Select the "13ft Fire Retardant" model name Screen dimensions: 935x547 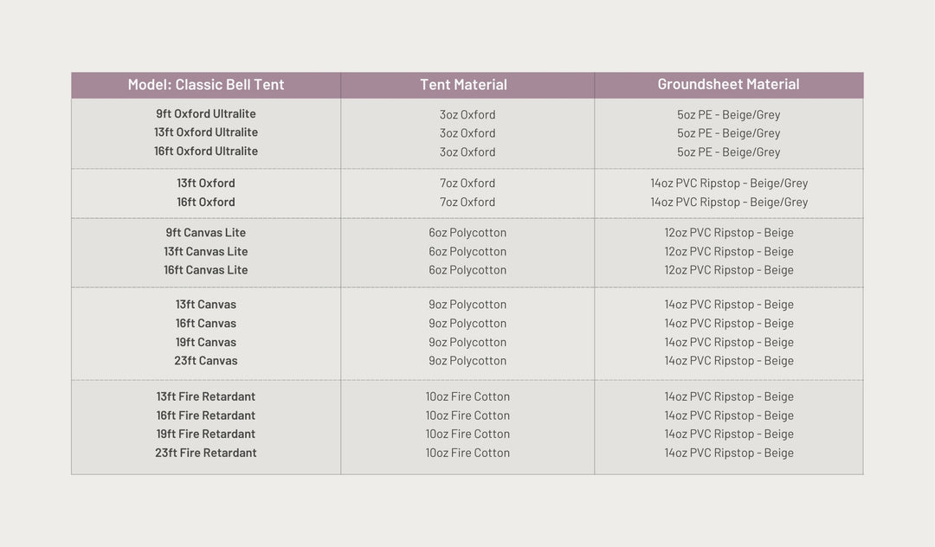206,397
